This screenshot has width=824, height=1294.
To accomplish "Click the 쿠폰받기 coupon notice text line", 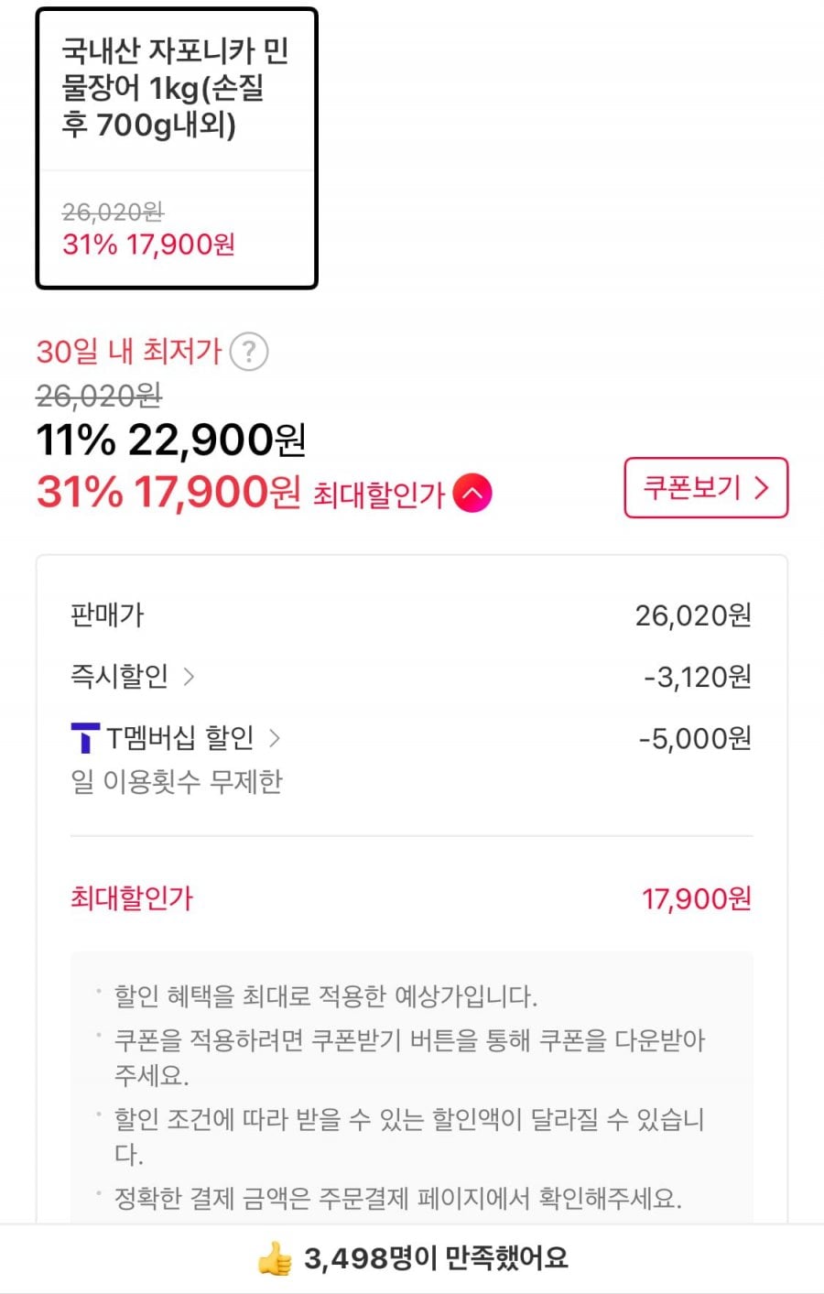I will [409, 1041].
